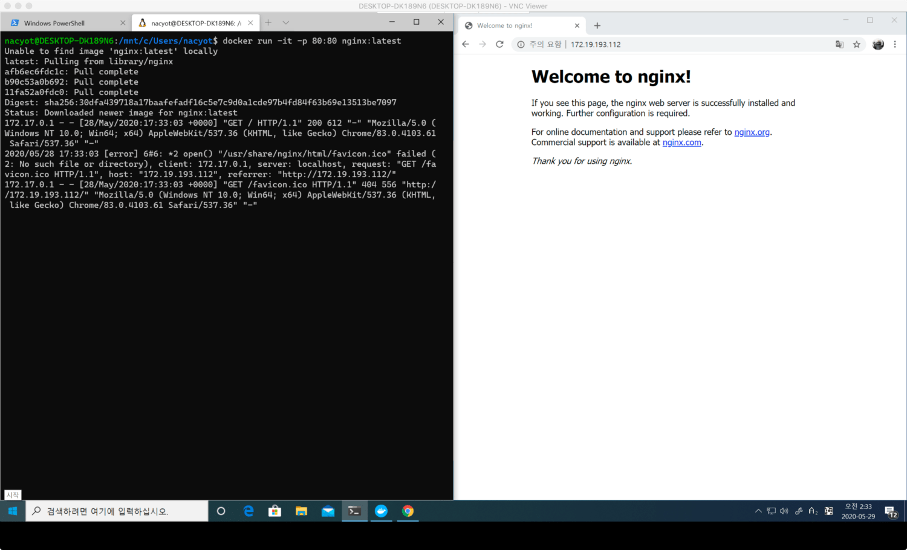The width and height of the screenshot is (907, 550).
Task: Open the nginx.com link
Action: [682, 143]
